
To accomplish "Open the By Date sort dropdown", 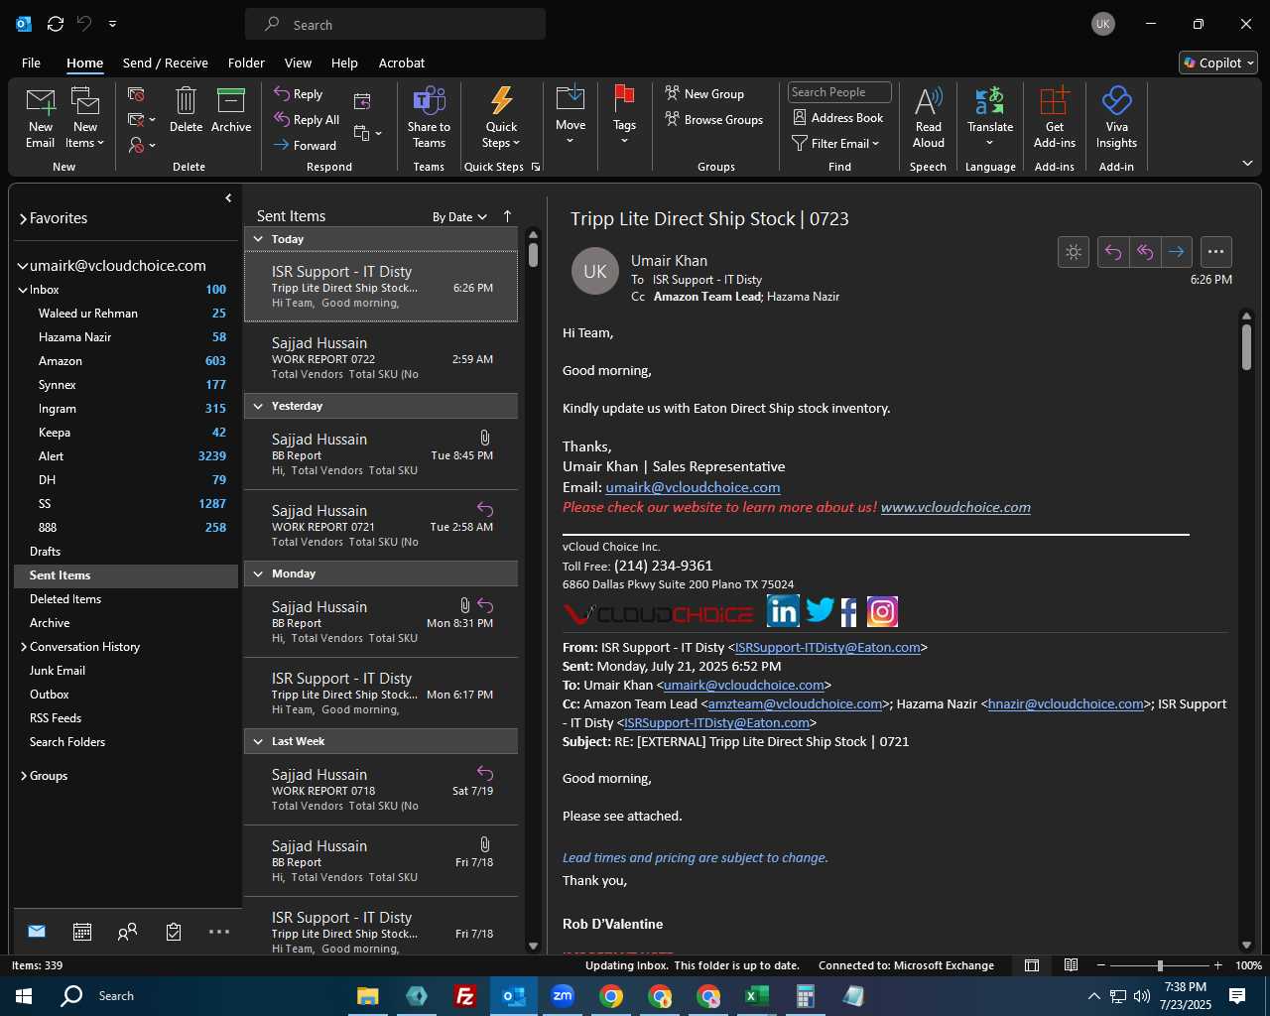I will (459, 217).
